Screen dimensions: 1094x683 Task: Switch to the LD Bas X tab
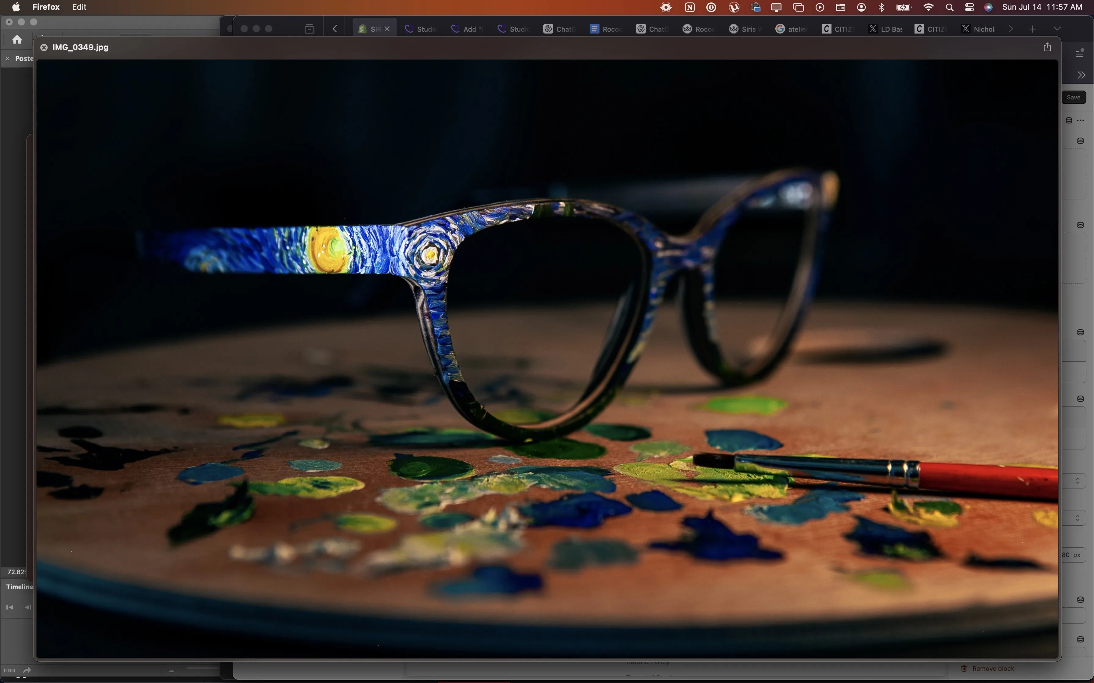point(885,29)
